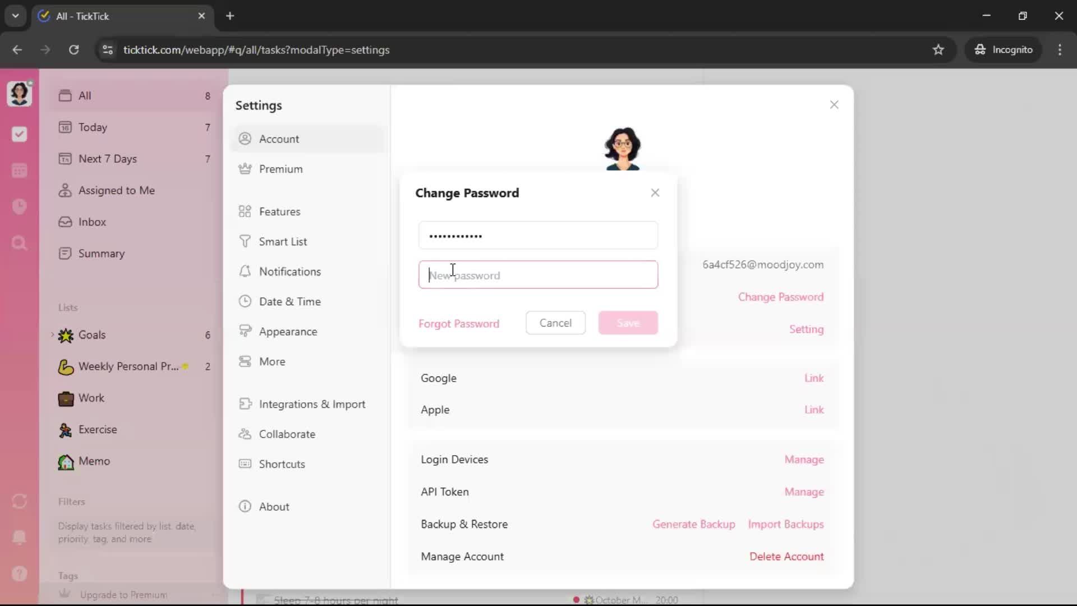Open the tab search dropdown arrow
The height and width of the screenshot is (606, 1077).
pyautogui.click(x=15, y=16)
